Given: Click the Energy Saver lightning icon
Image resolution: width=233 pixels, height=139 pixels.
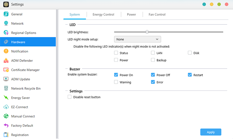Looking at the screenshot, I should [6, 98].
